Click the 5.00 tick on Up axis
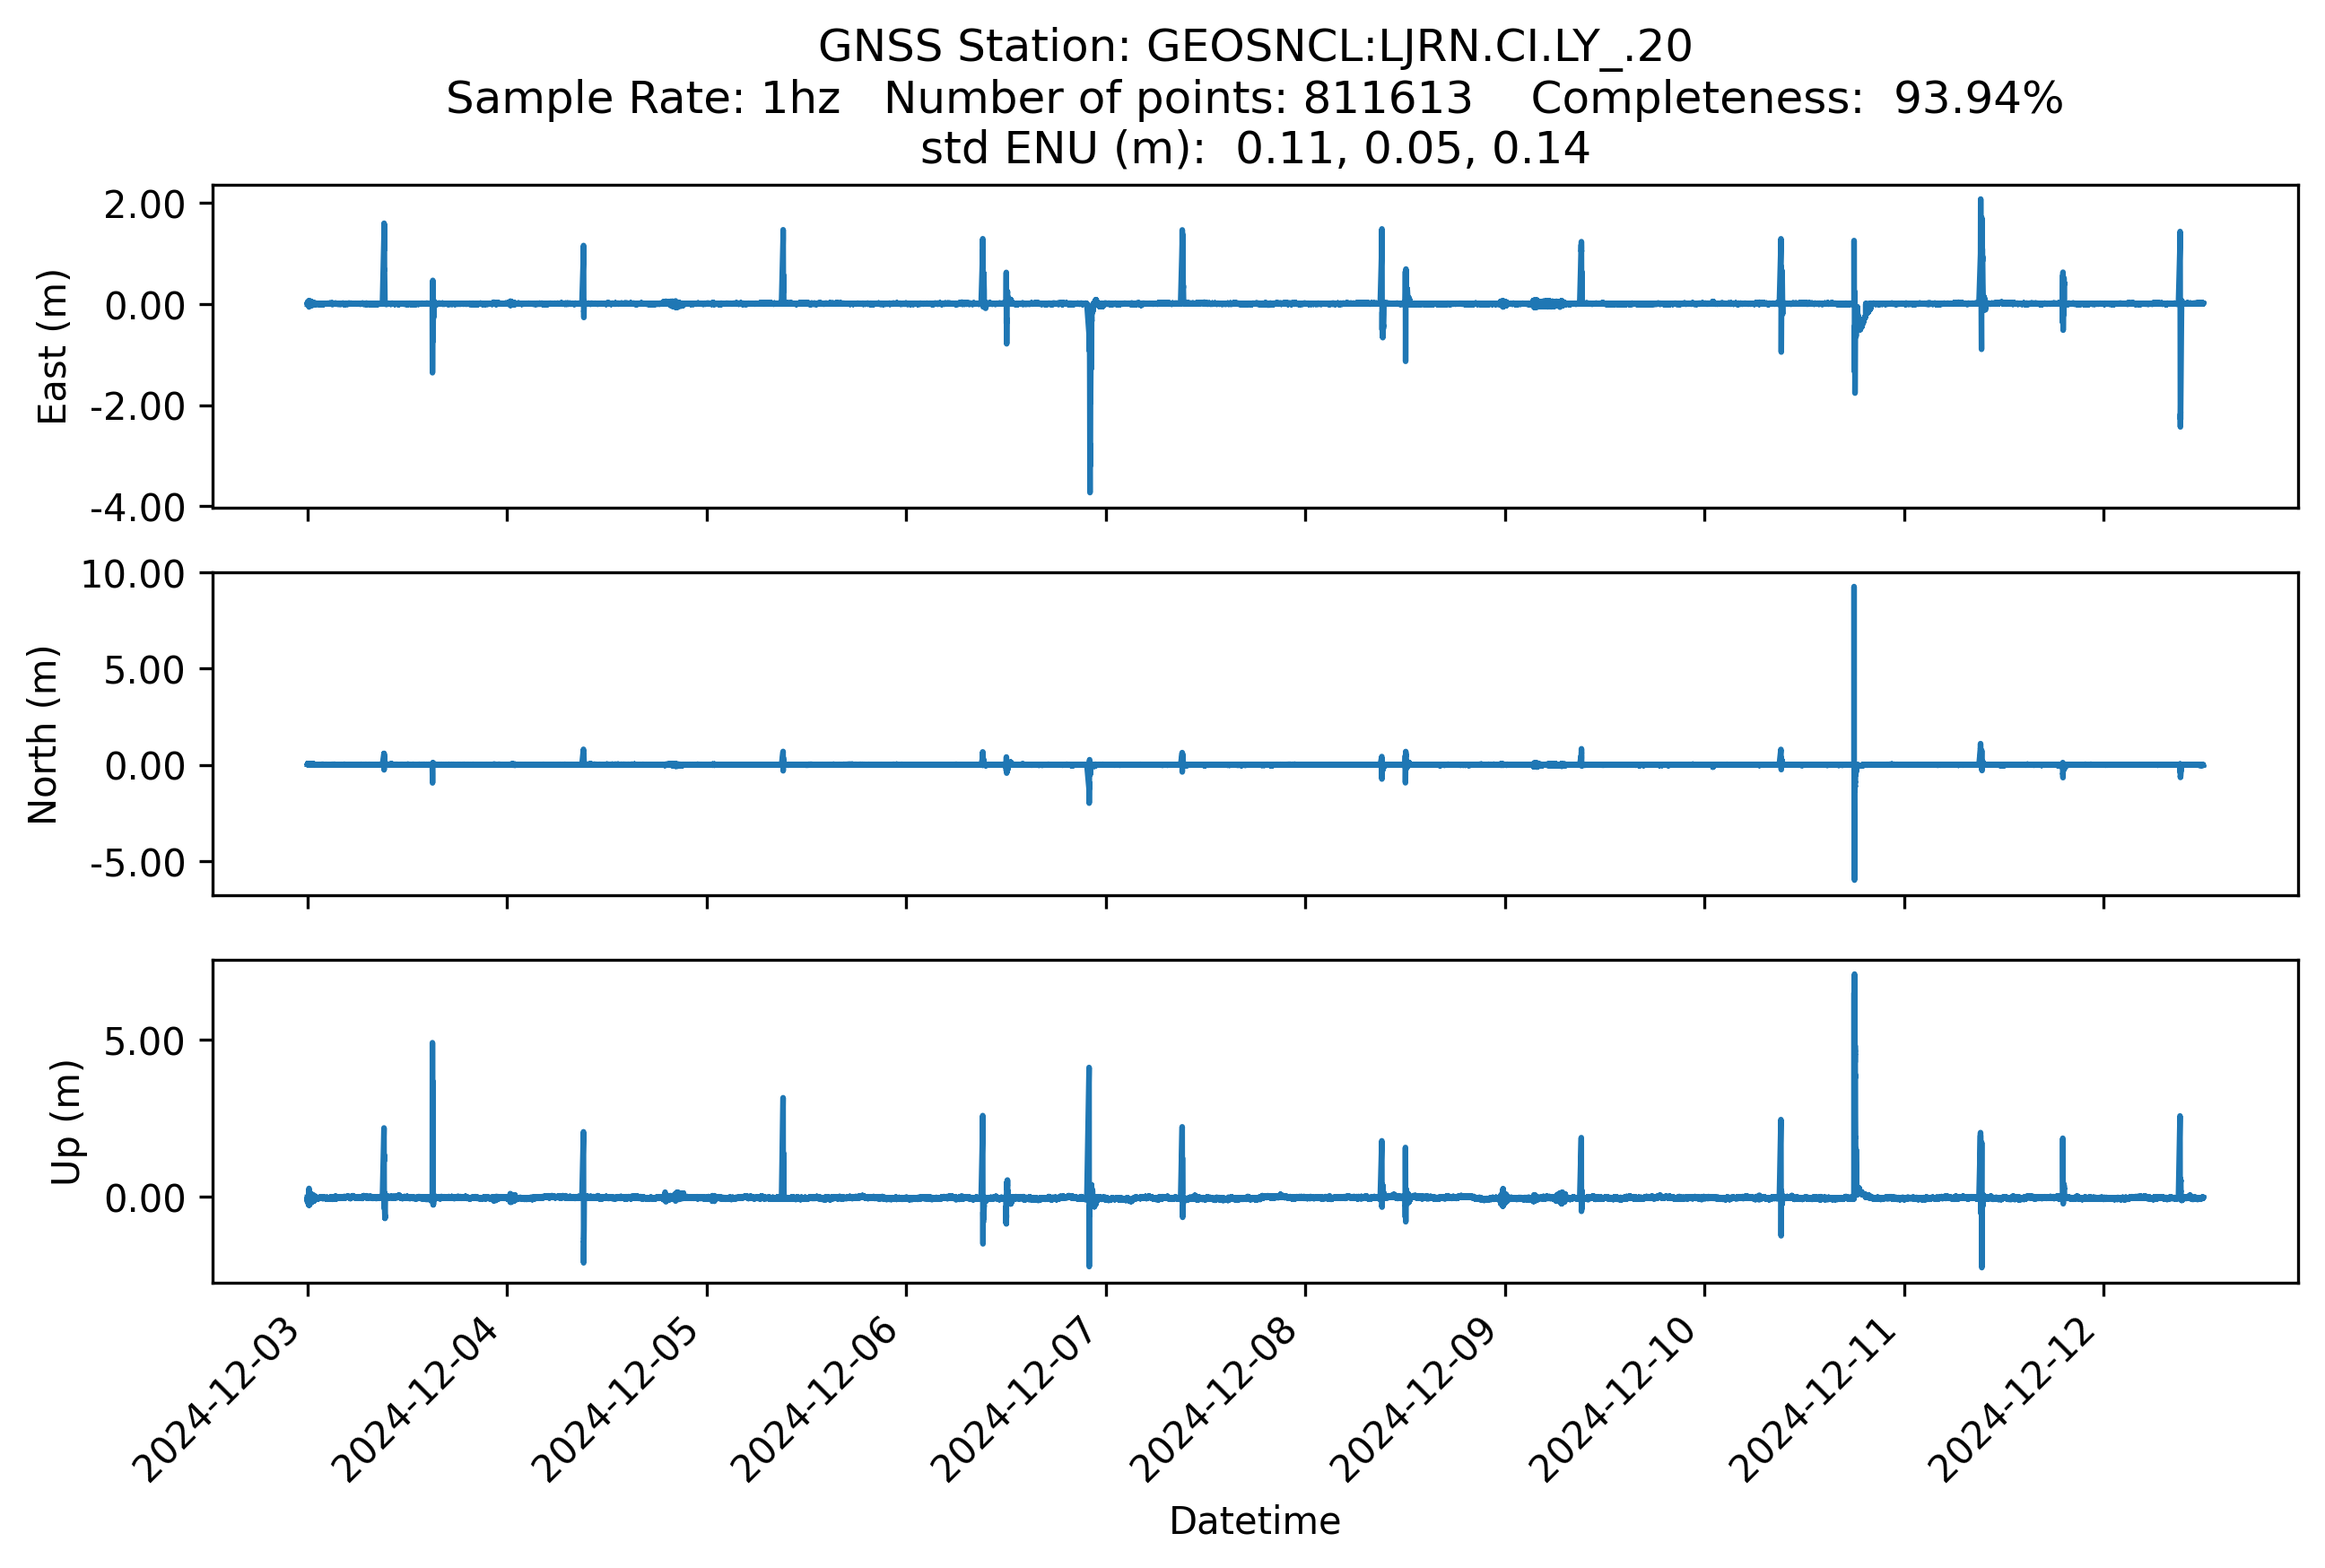 [x=145, y=1042]
